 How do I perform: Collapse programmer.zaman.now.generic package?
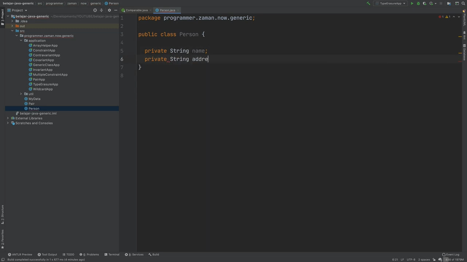click(16, 36)
